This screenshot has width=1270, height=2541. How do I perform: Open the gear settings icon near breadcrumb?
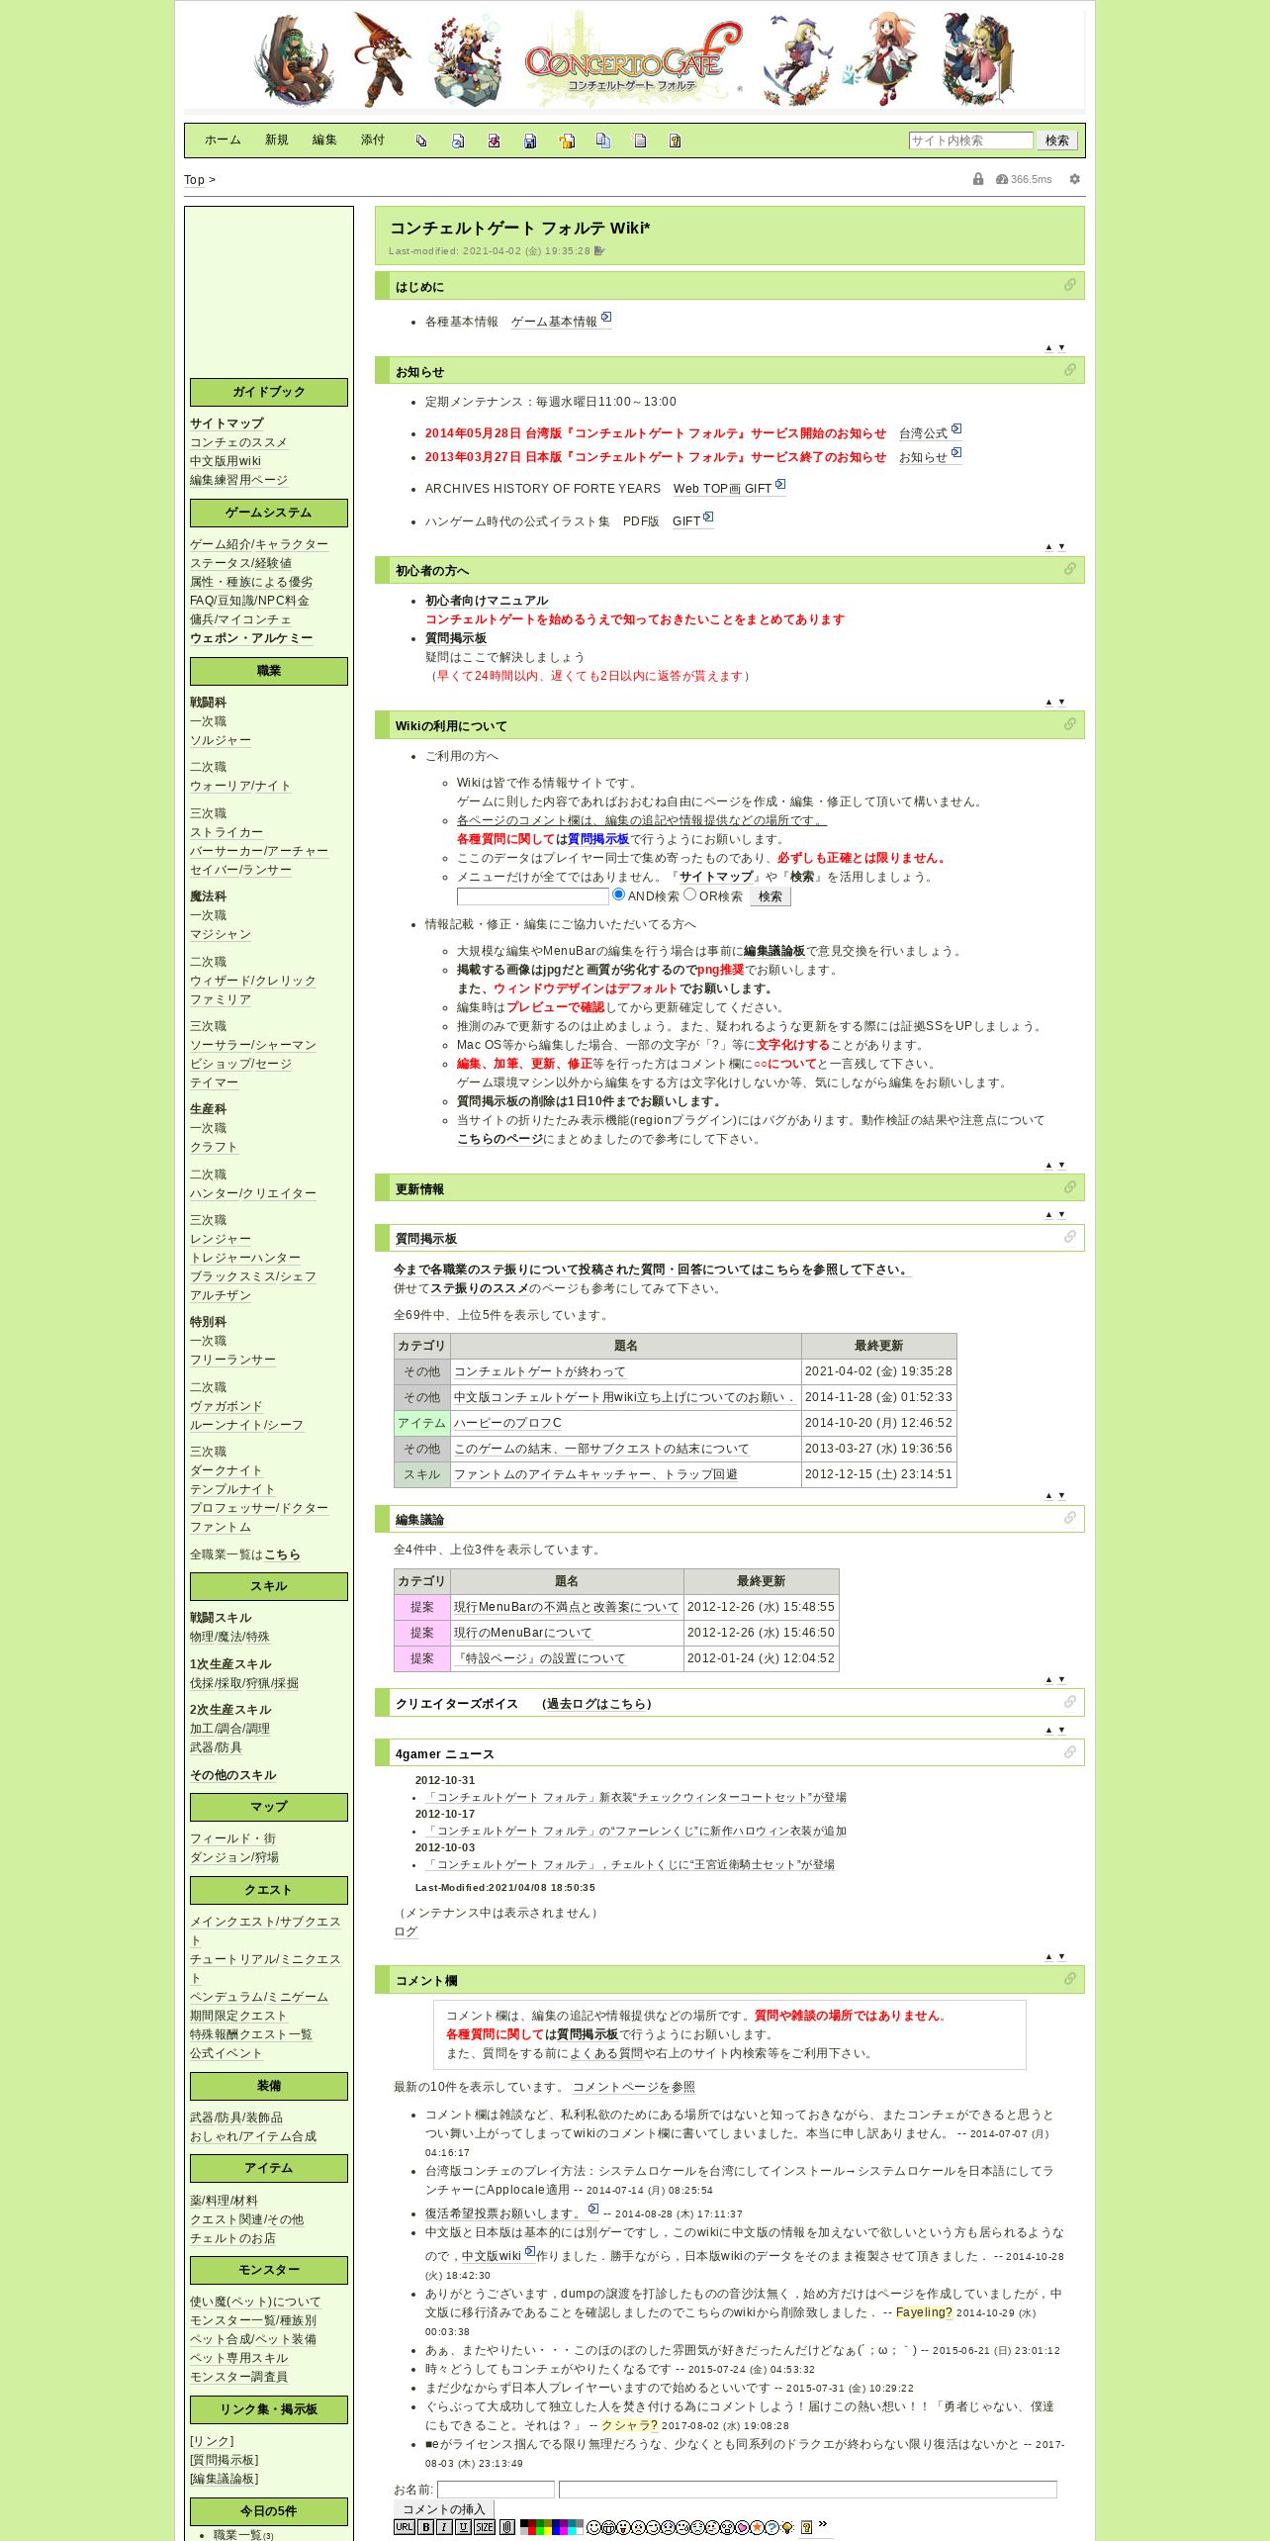click(x=1075, y=179)
